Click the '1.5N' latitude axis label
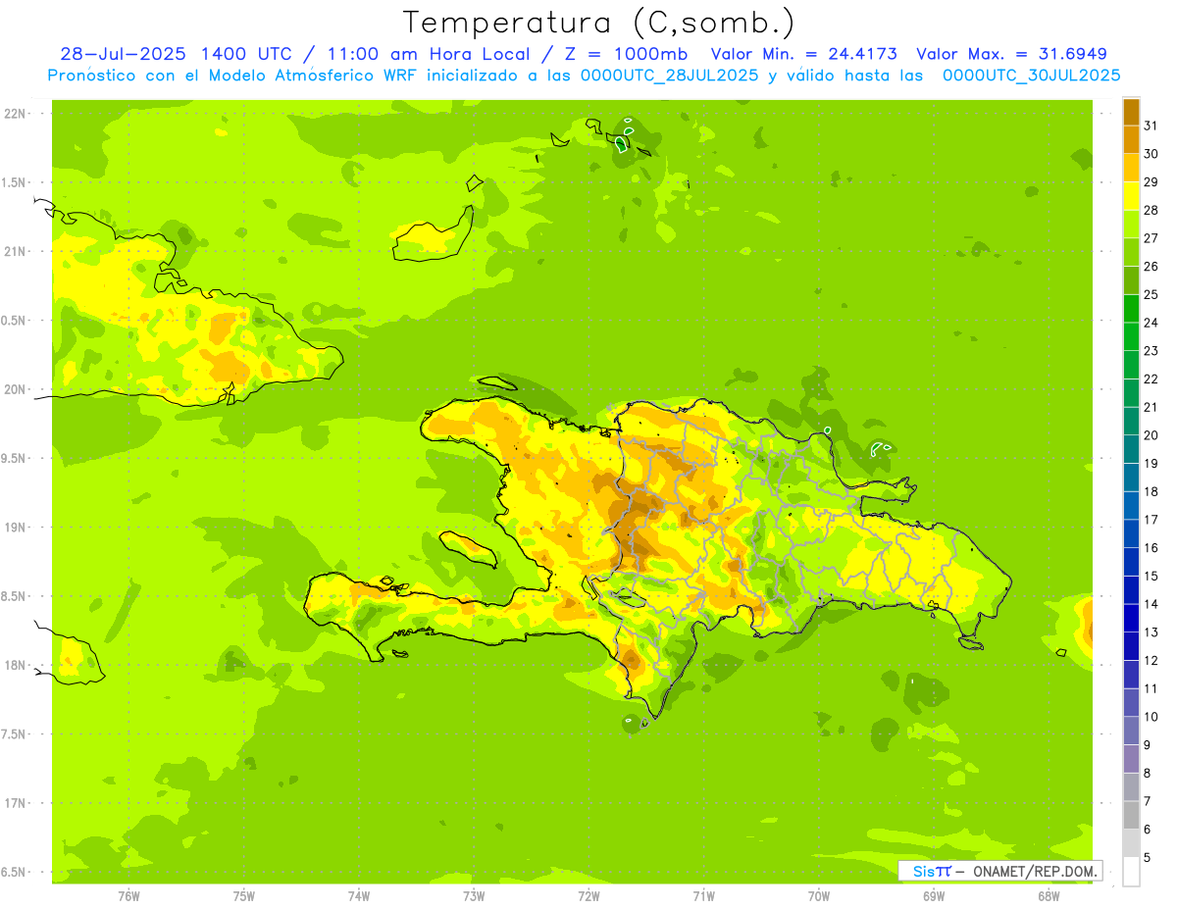This screenshot has height=909, width=1177. click(14, 182)
